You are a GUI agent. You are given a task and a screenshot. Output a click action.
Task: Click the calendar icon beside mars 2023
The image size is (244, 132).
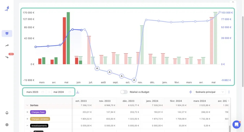pos(43,92)
